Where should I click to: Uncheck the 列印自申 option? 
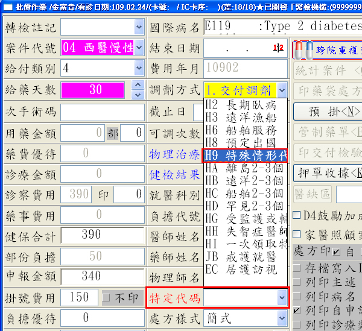click(296, 311)
